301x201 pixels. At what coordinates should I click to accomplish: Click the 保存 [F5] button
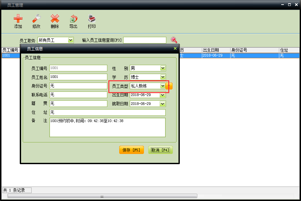click(x=131, y=150)
